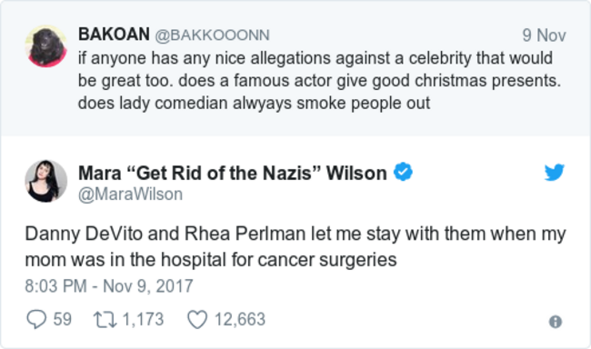Click the BAKOAN display name

pos(114,35)
